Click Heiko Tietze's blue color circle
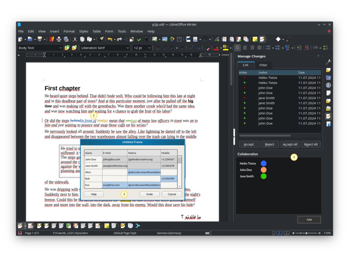The width and height of the screenshot is (353, 261). pyautogui.click(x=264, y=163)
